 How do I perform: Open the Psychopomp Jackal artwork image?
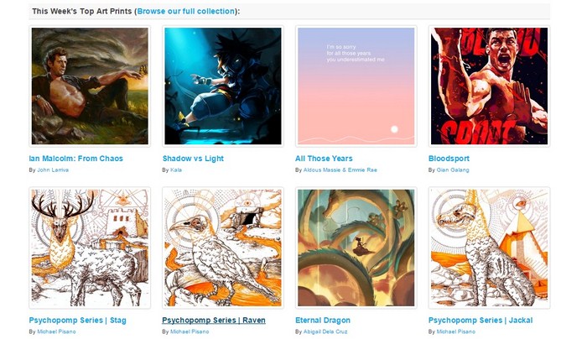point(489,248)
